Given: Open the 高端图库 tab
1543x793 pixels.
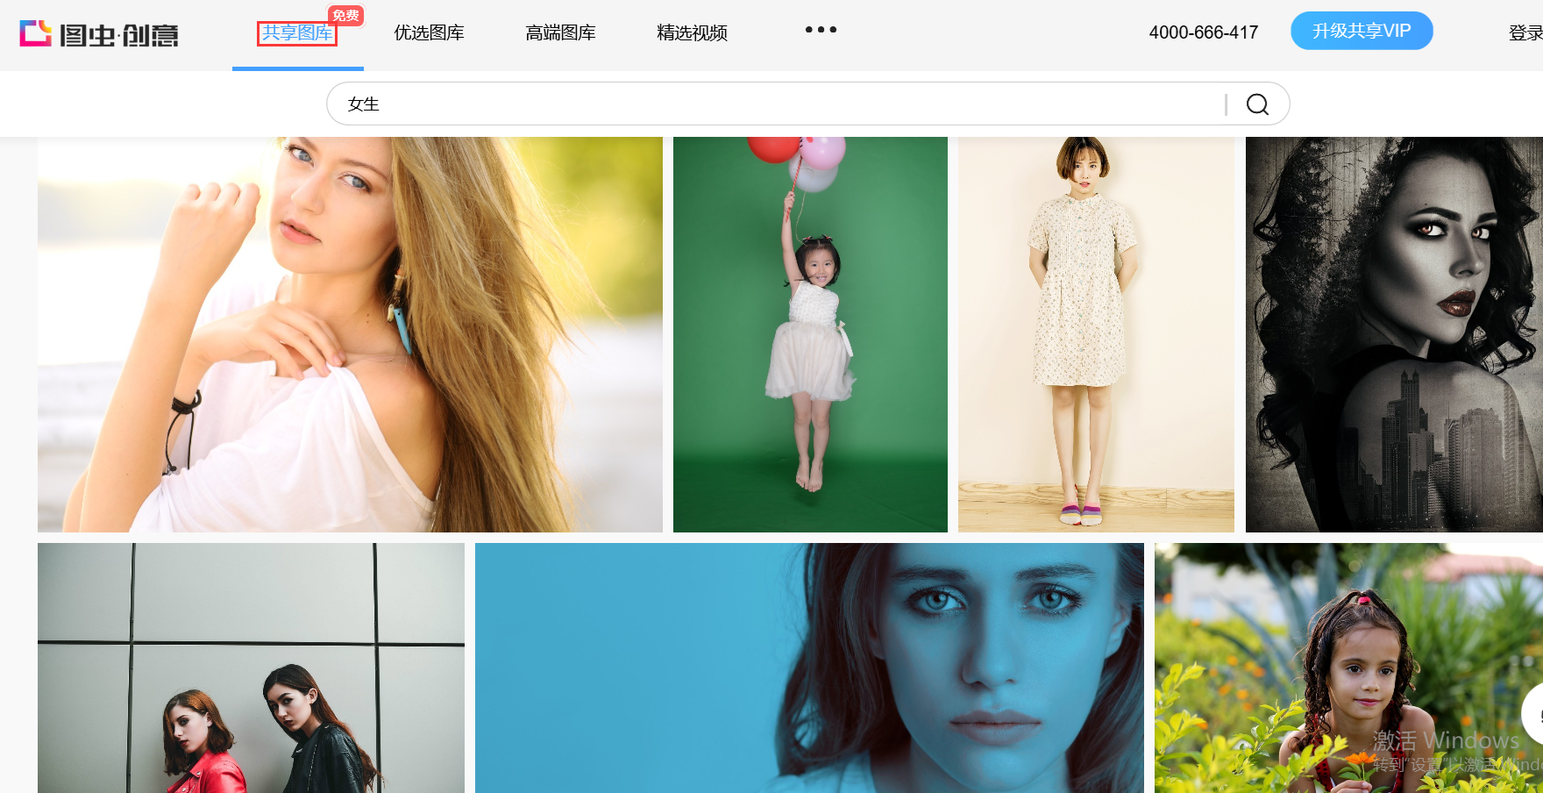Looking at the screenshot, I should click(x=560, y=33).
